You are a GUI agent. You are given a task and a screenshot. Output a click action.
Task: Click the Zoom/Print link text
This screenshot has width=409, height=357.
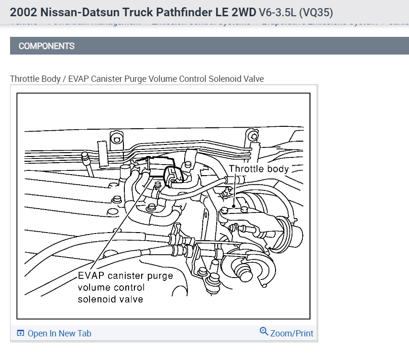click(x=292, y=333)
